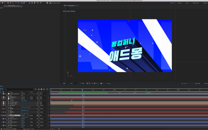Click the Toggle Switches / Modes button
The height and width of the screenshot is (130, 208).
(28, 129)
